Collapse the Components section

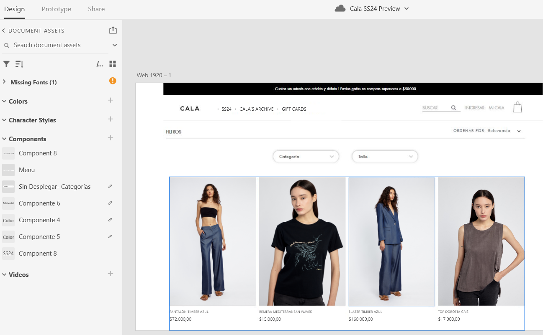(x=4, y=139)
